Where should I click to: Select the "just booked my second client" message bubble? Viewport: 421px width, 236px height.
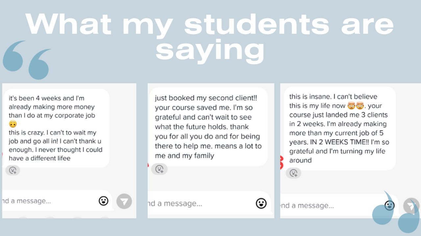point(208,127)
